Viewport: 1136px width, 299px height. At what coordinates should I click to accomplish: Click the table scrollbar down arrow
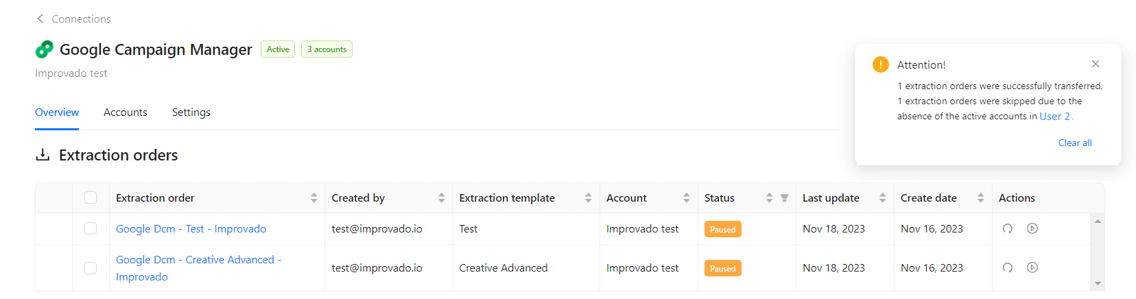(x=1098, y=283)
